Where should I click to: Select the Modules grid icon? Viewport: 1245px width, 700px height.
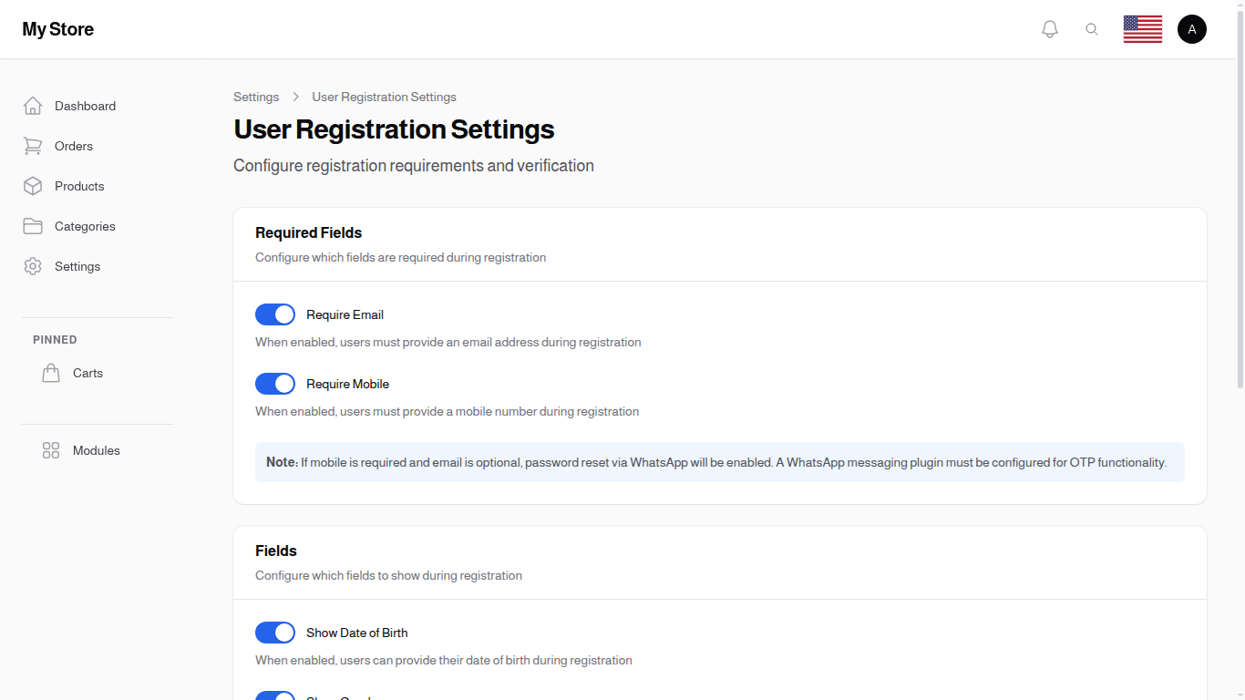pyautogui.click(x=51, y=449)
